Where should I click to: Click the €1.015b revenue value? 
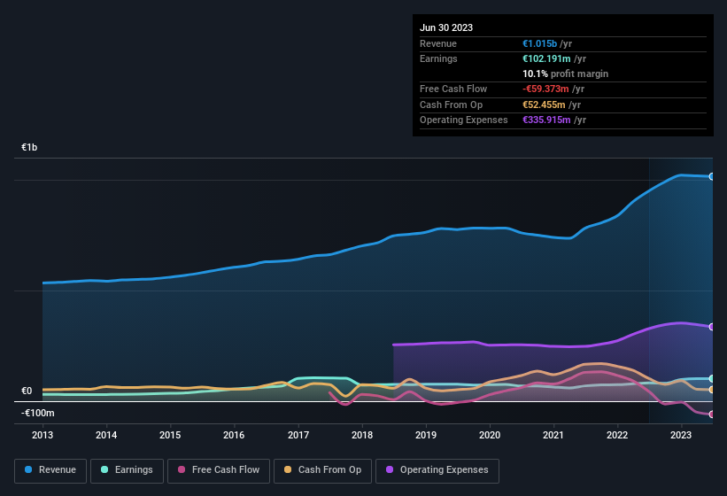click(x=539, y=43)
